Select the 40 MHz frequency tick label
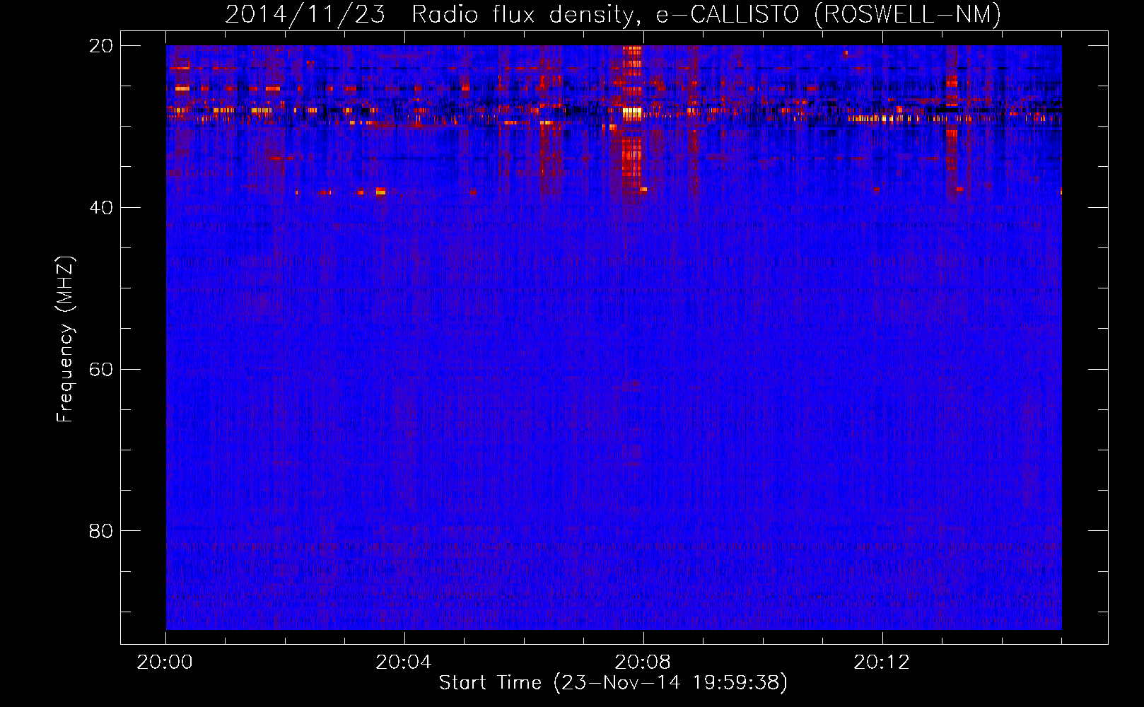Screen dimensions: 1144x707 (101, 208)
